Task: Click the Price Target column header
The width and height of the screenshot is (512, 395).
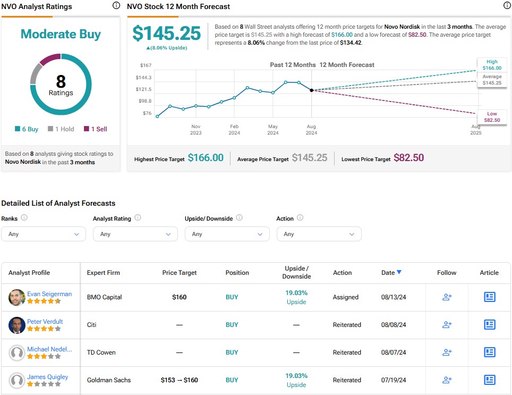Action: (x=180, y=273)
